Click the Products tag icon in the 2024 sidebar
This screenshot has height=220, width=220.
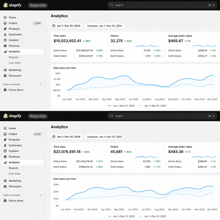click(5, 140)
